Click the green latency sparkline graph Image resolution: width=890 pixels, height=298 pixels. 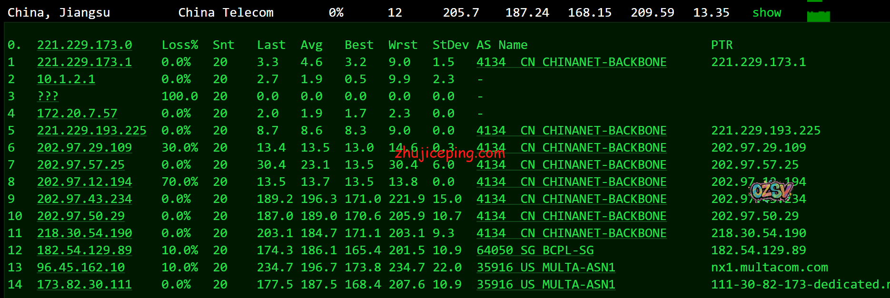tap(818, 16)
